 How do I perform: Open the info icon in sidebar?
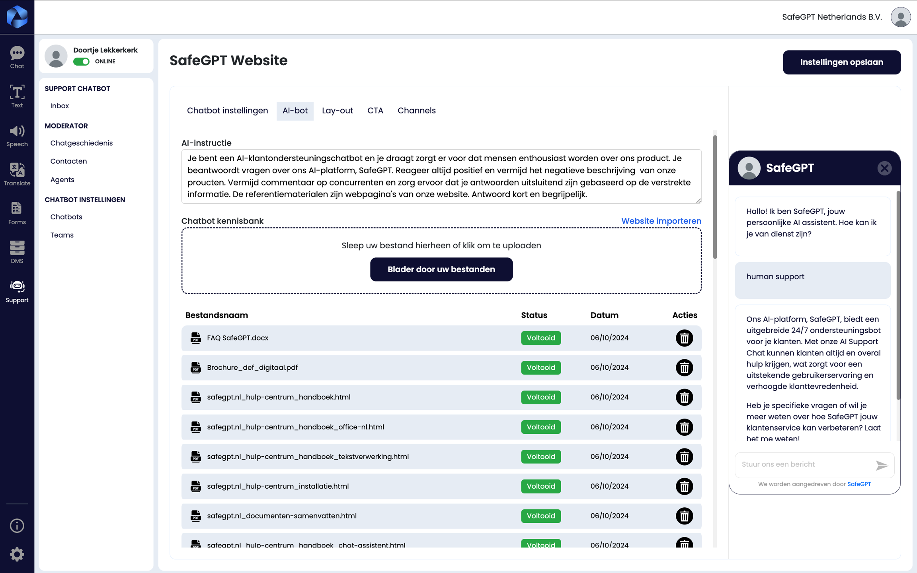point(17,526)
